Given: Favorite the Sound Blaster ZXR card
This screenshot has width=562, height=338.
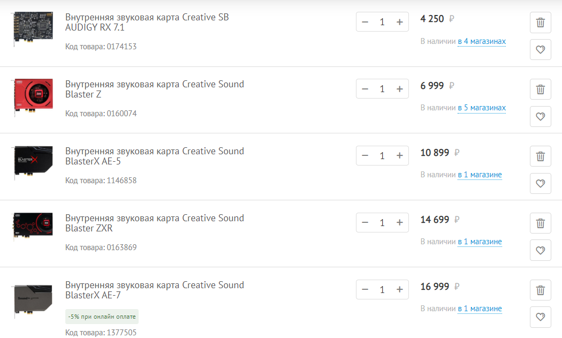Looking at the screenshot, I should [x=540, y=250].
